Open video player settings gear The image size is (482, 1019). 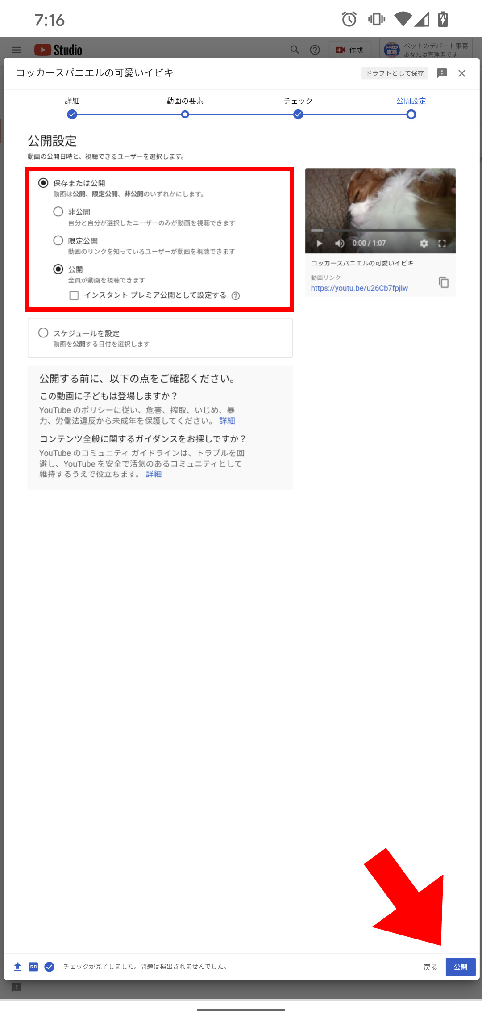click(x=424, y=243)
